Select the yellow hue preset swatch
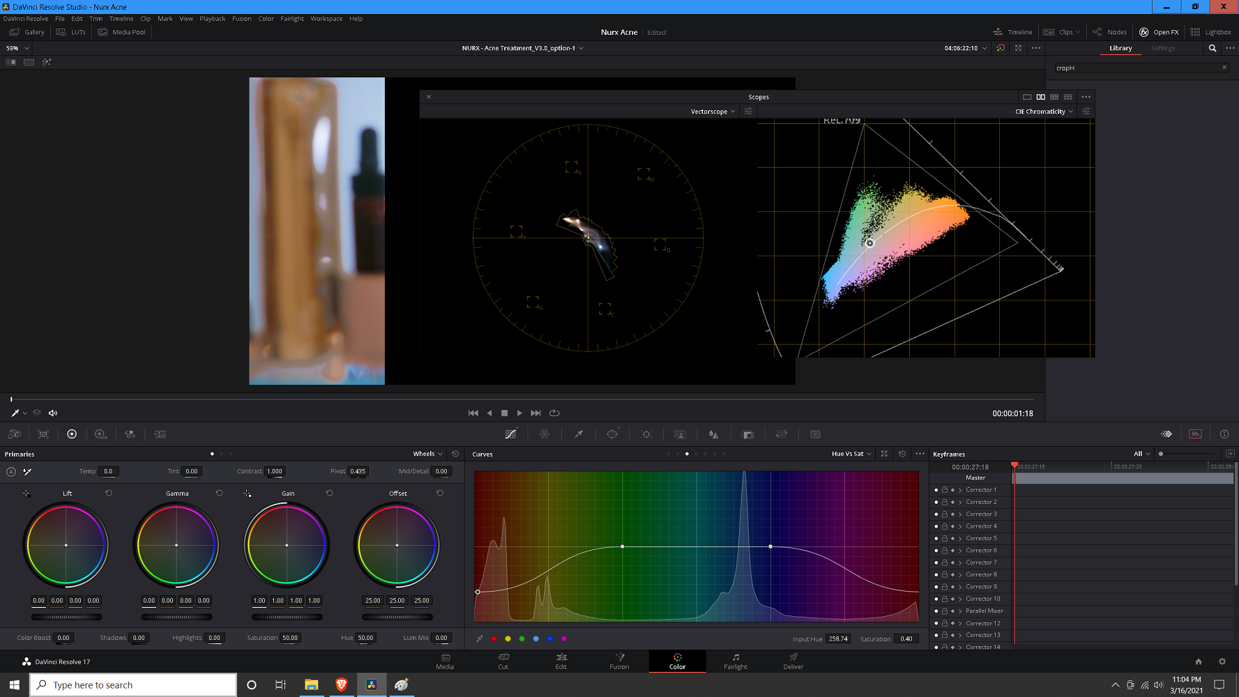Image resolution: width=1239 pixels, height=697 pixels. click(x=508, y=638)
